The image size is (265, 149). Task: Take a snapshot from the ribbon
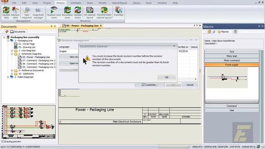tap(26, 13)
